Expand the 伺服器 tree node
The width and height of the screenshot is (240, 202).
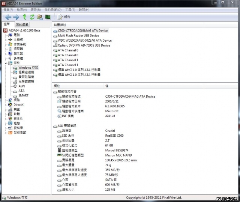(6, 49)
